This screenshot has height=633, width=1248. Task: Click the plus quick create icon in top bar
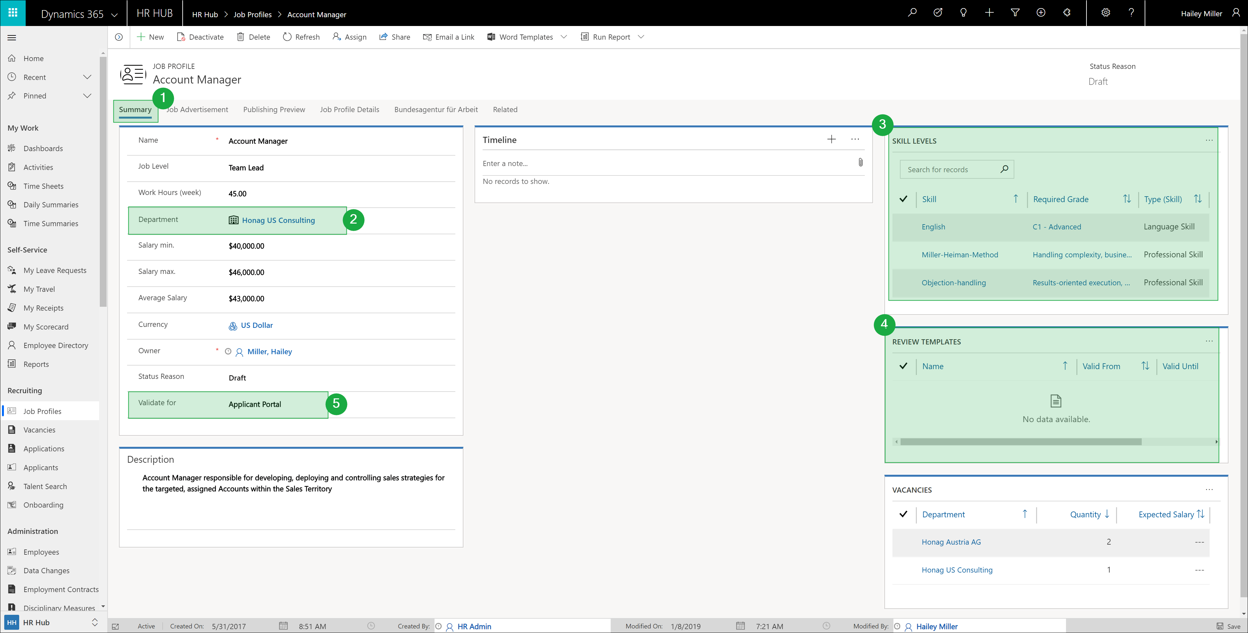[989, 13]
